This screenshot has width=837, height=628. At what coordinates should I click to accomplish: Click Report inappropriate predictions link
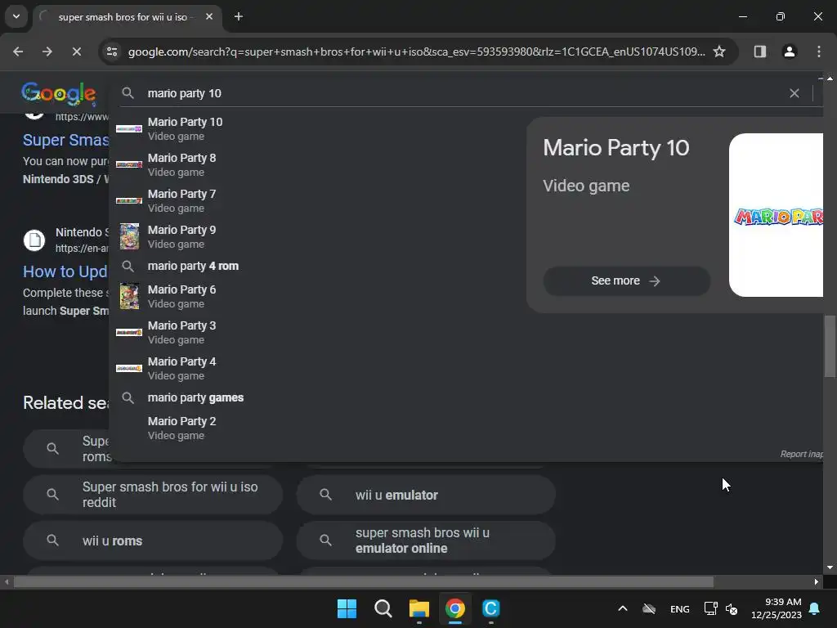(801, 454)
